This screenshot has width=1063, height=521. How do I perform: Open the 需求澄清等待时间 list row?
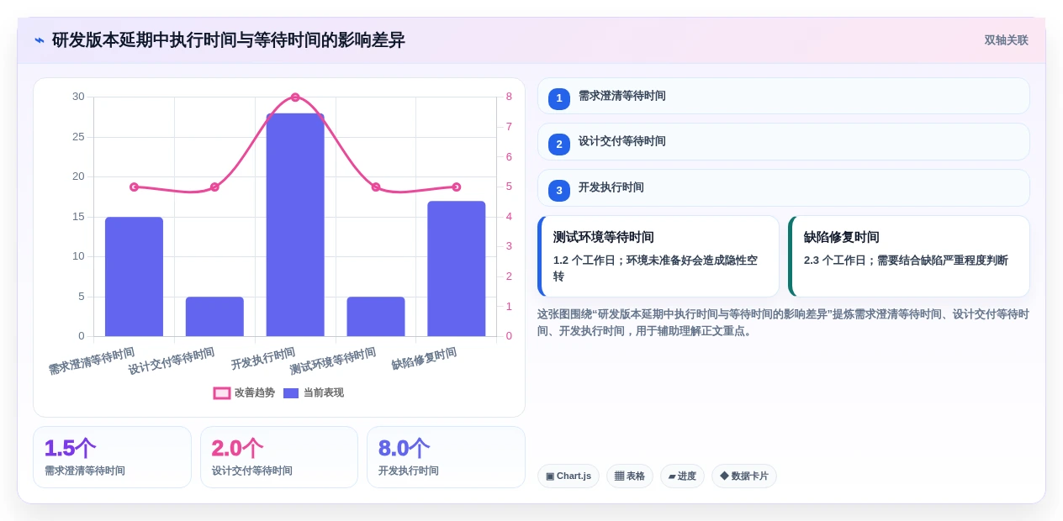click(784, 96)
